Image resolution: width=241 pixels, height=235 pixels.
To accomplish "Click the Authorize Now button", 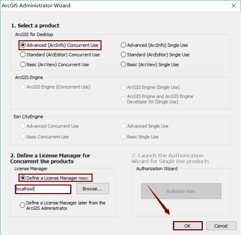I will click(181, 191).
